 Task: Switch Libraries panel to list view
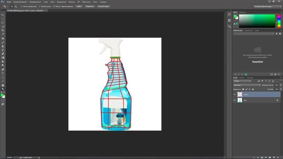tap(280, 34)
